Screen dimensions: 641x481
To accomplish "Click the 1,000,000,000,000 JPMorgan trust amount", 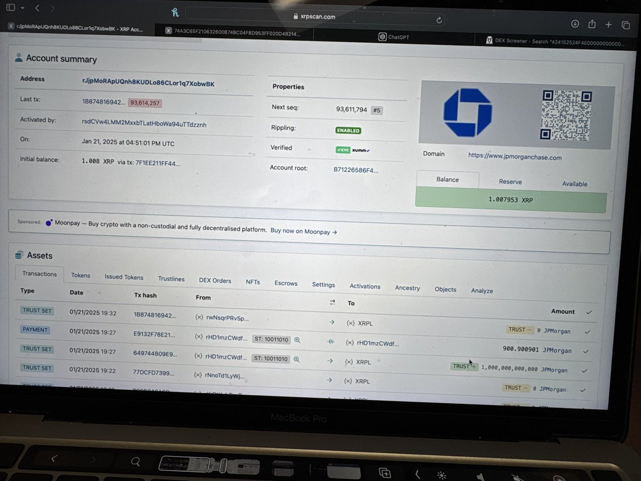I will pyautogui.click(x=524, y=369).
